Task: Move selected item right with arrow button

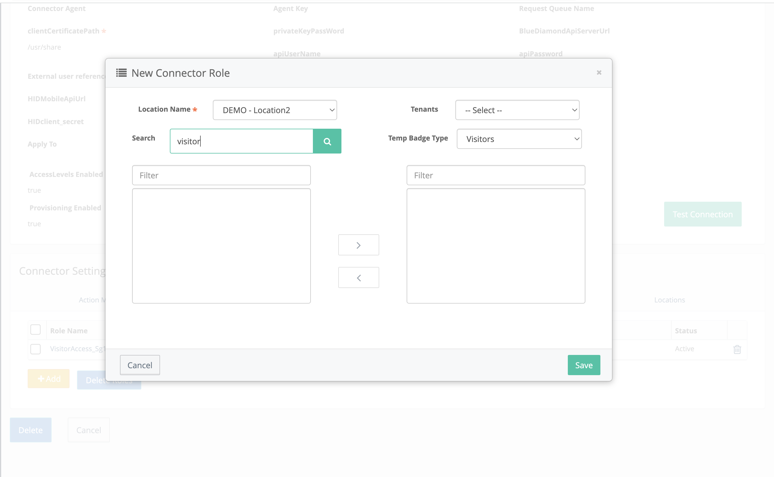Action: (358, 245)
